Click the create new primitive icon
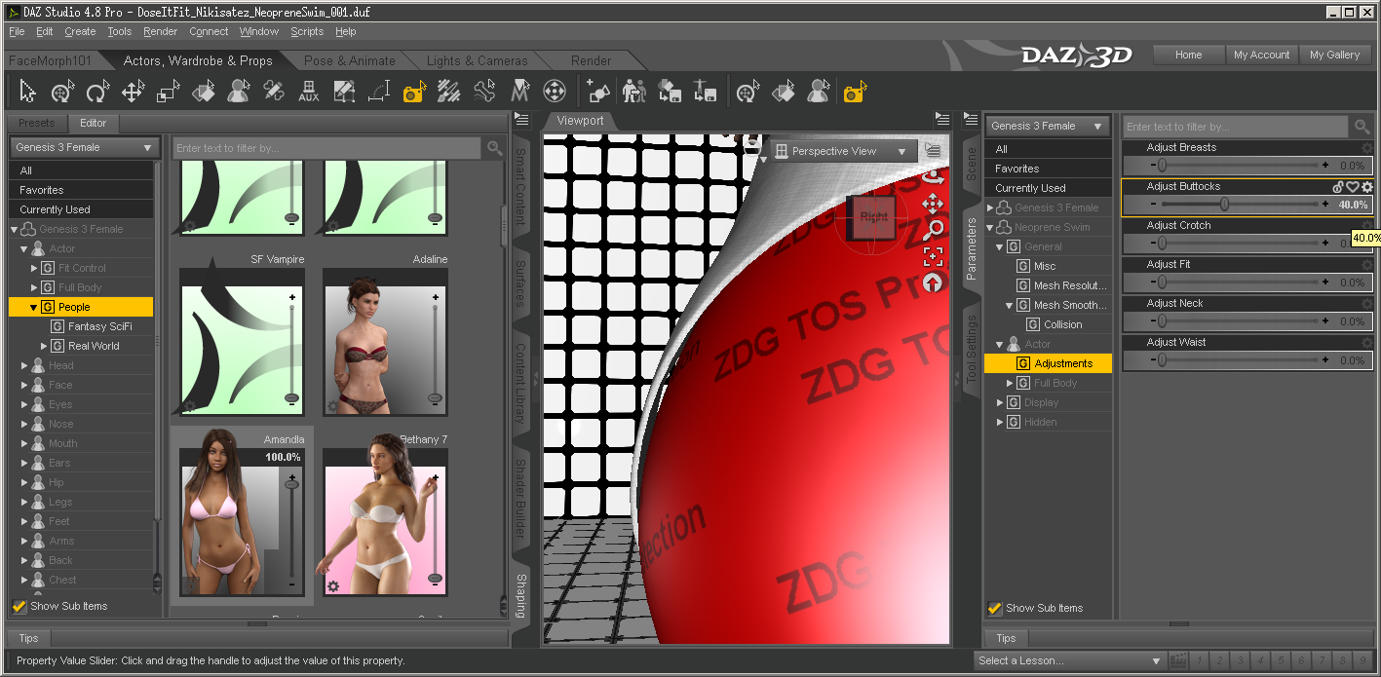 pos(598,93)
